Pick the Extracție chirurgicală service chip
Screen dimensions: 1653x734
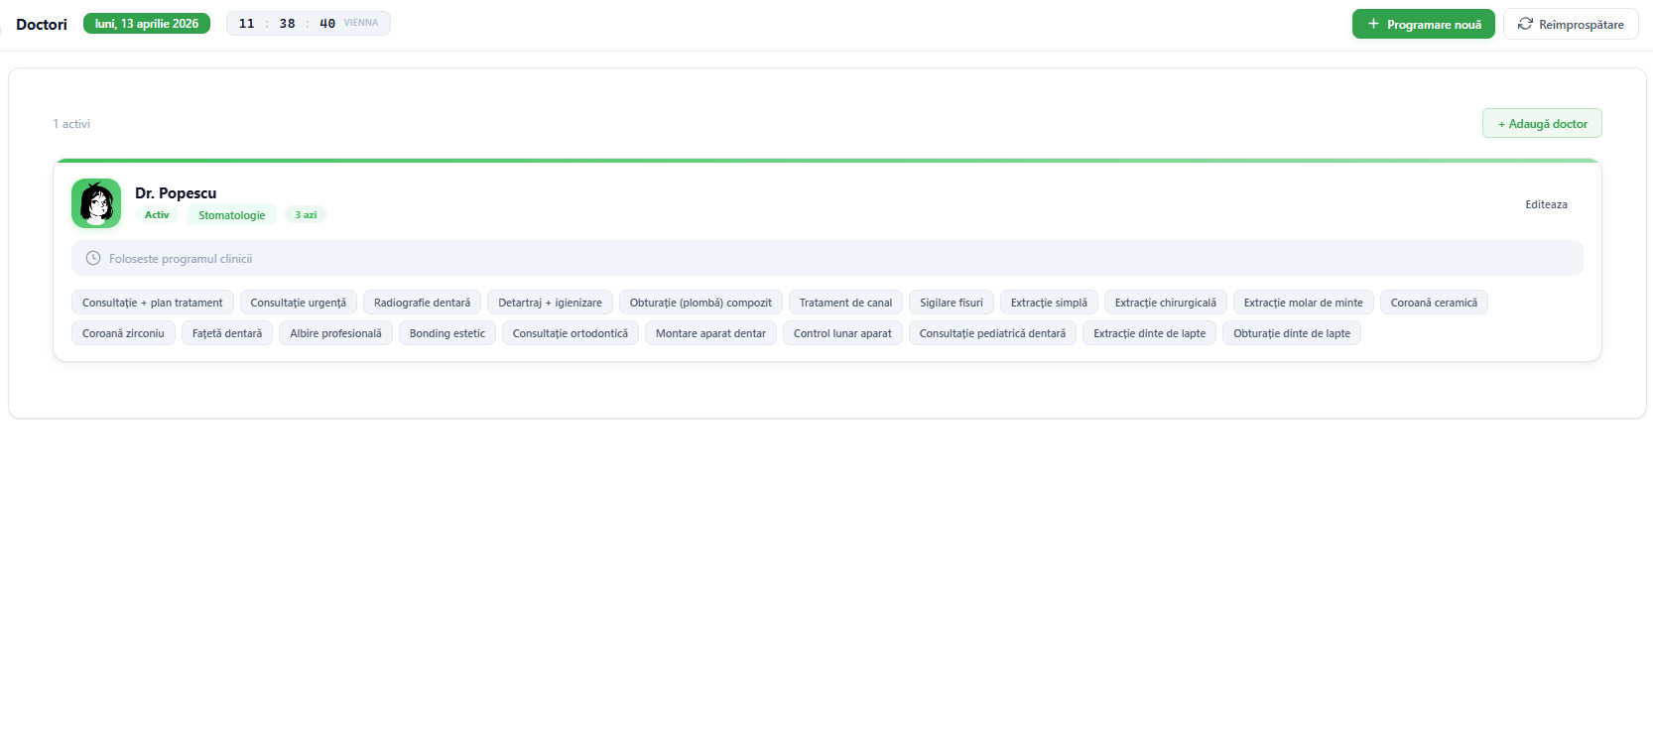1165,303
